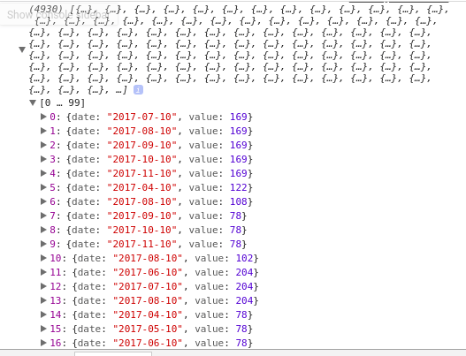Click the "Show console sidebar" tooltip
This screenshot has width=466, height=356.
pyautogui.click(x=58, y=15)
